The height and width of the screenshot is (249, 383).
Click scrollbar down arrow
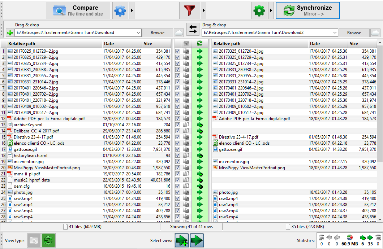point(380,219)
